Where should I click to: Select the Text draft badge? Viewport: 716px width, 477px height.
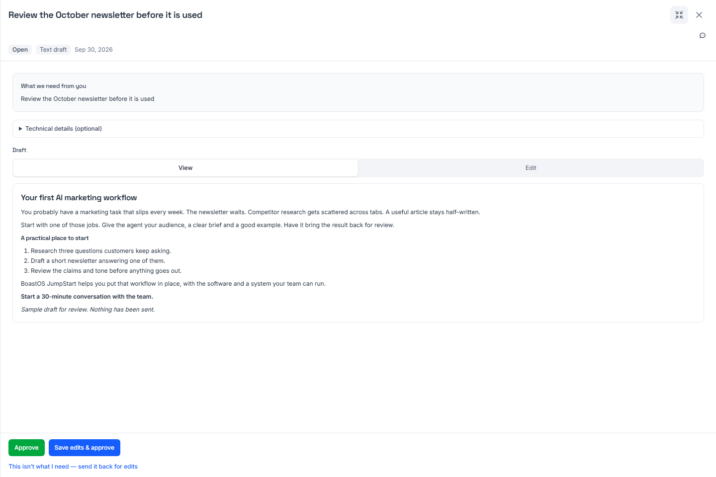(x=53, y=50)
